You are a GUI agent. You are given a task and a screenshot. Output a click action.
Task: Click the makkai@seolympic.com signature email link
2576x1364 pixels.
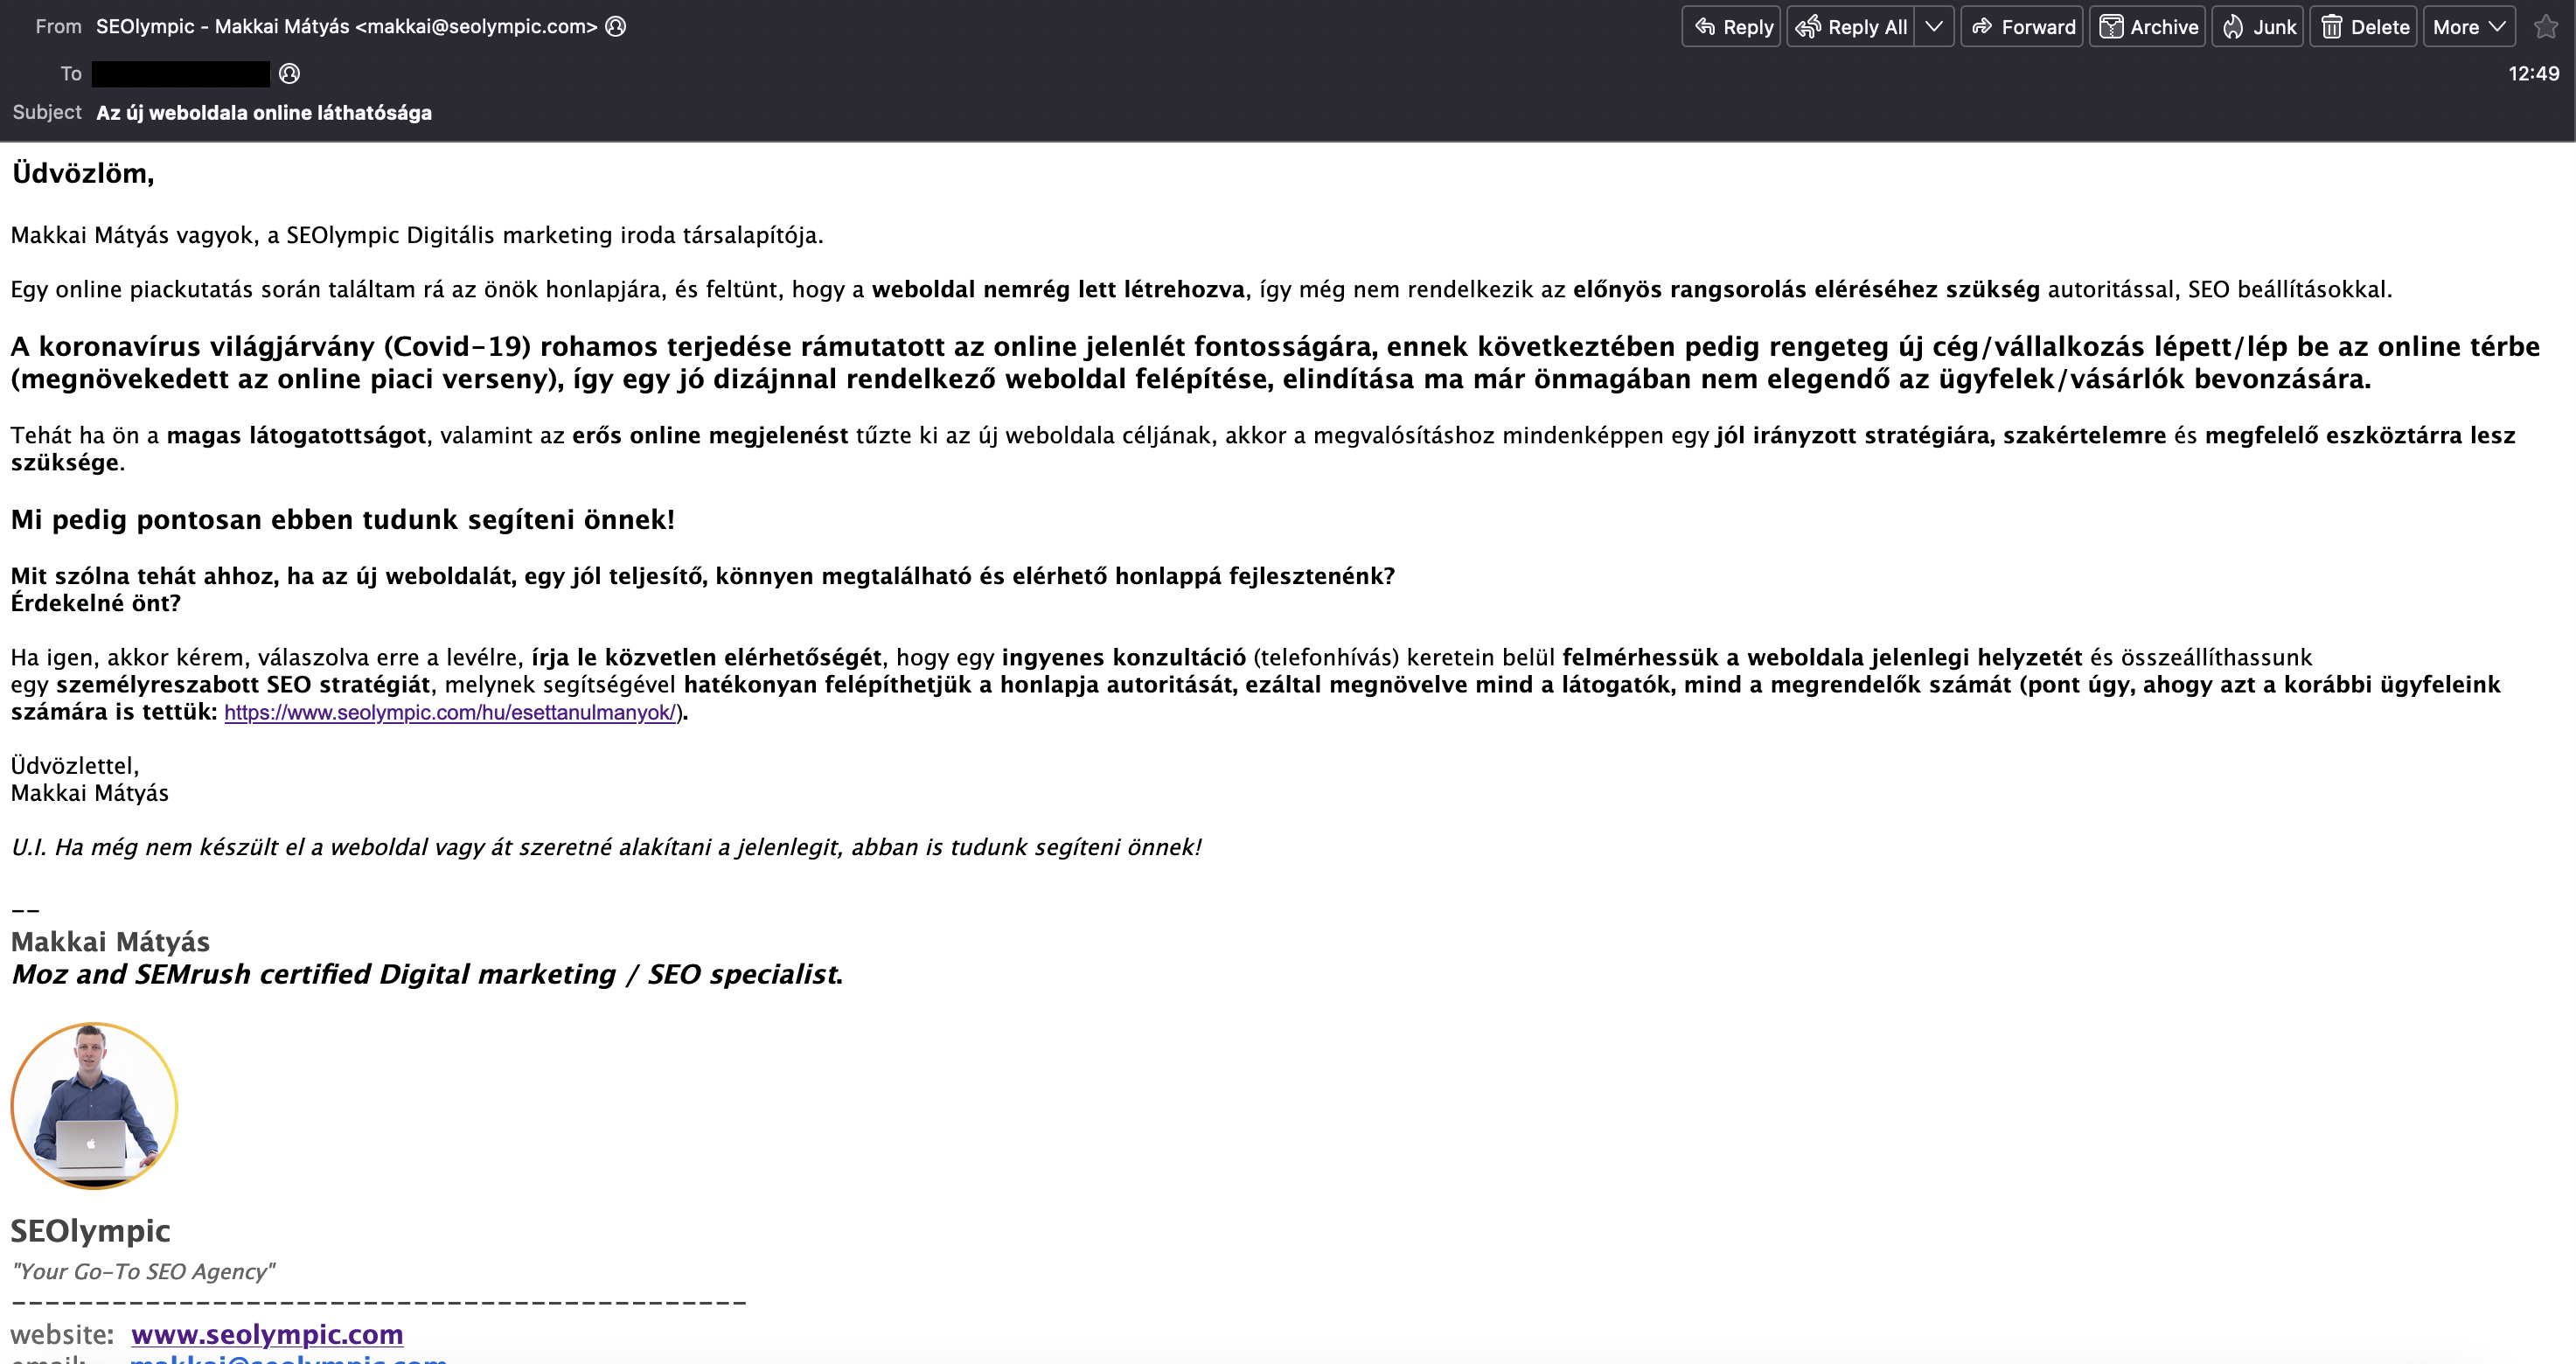[x=288, y=1359]
